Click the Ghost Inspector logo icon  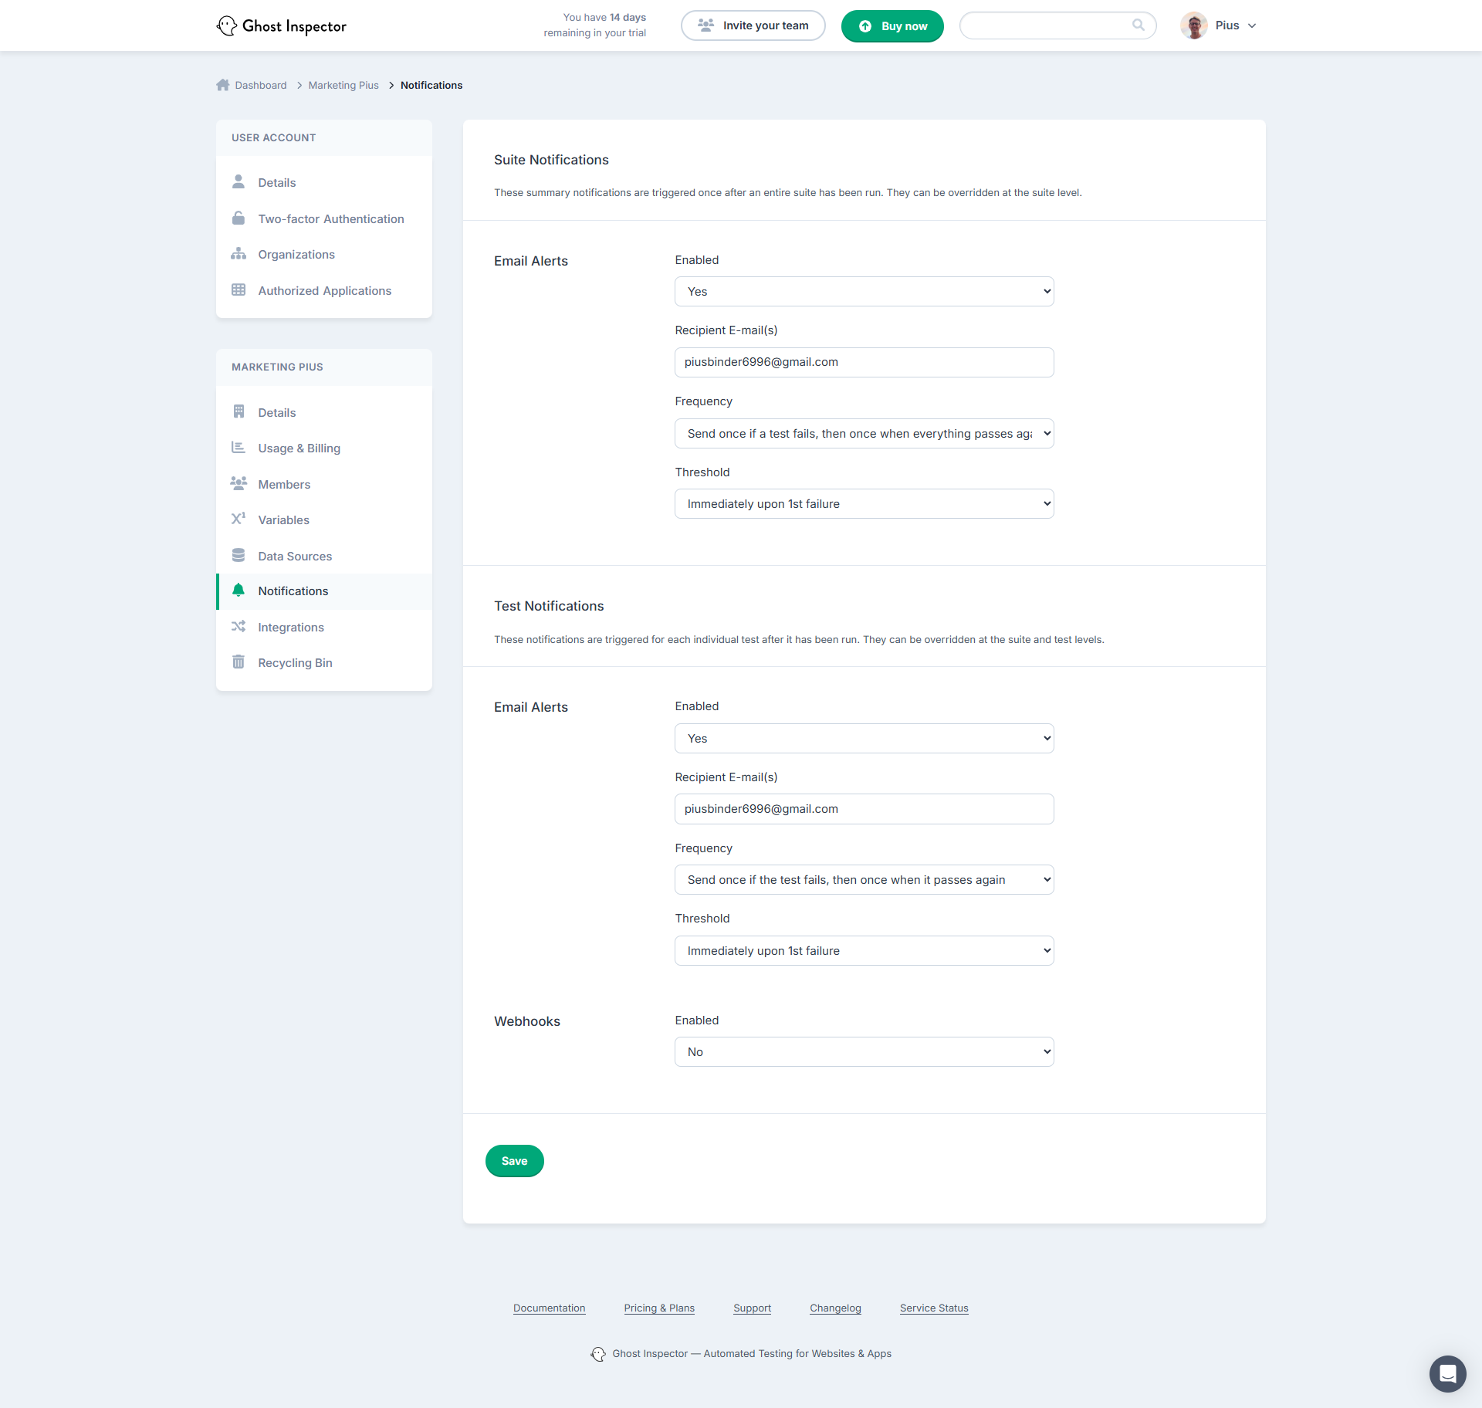tap(226, 26)
